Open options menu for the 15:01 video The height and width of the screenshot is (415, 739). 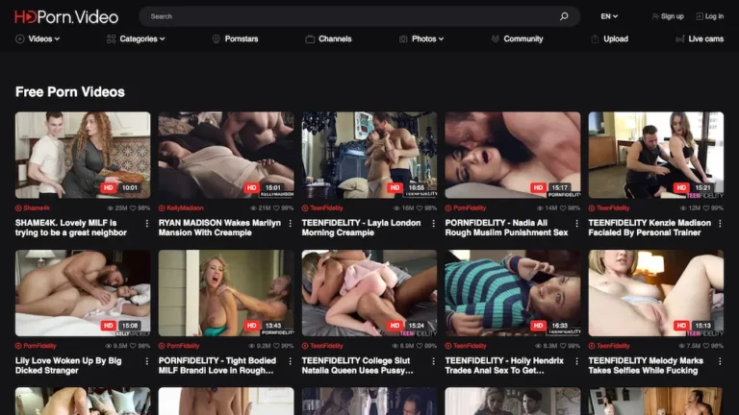tap(291, 224)
